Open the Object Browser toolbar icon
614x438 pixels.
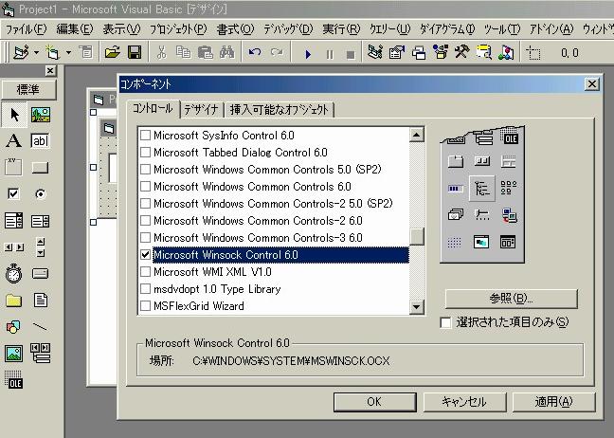tap(441, 52)
